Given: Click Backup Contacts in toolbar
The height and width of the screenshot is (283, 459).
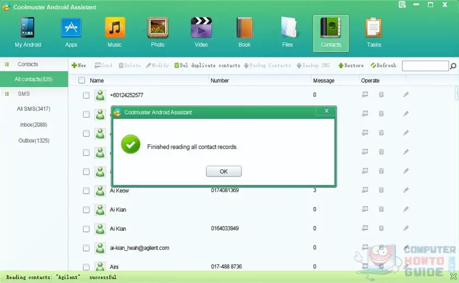Looking at the screenshot, I should tap(267, 65).
